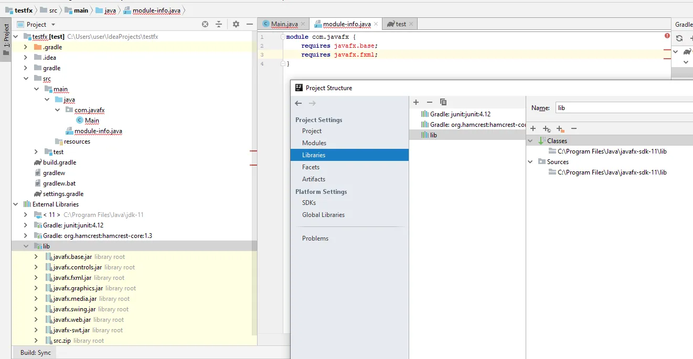
Task: Collapse the com.javafx package
Action: (x=57, y=110)
